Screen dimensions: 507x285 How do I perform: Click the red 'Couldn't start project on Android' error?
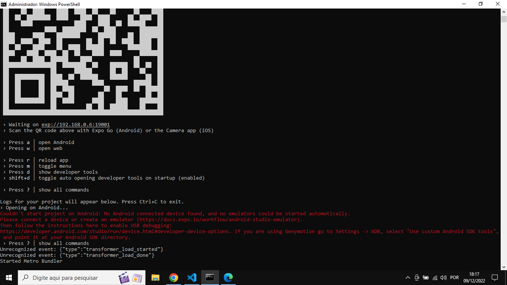pos(175,214)
